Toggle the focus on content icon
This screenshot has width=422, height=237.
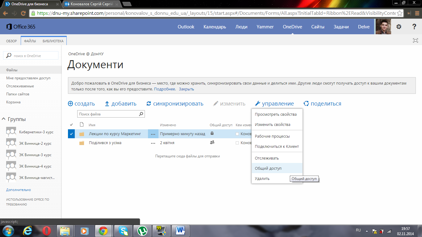point(416,40)
